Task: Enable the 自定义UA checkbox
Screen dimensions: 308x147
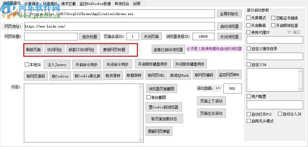Action: pos(249,65)
